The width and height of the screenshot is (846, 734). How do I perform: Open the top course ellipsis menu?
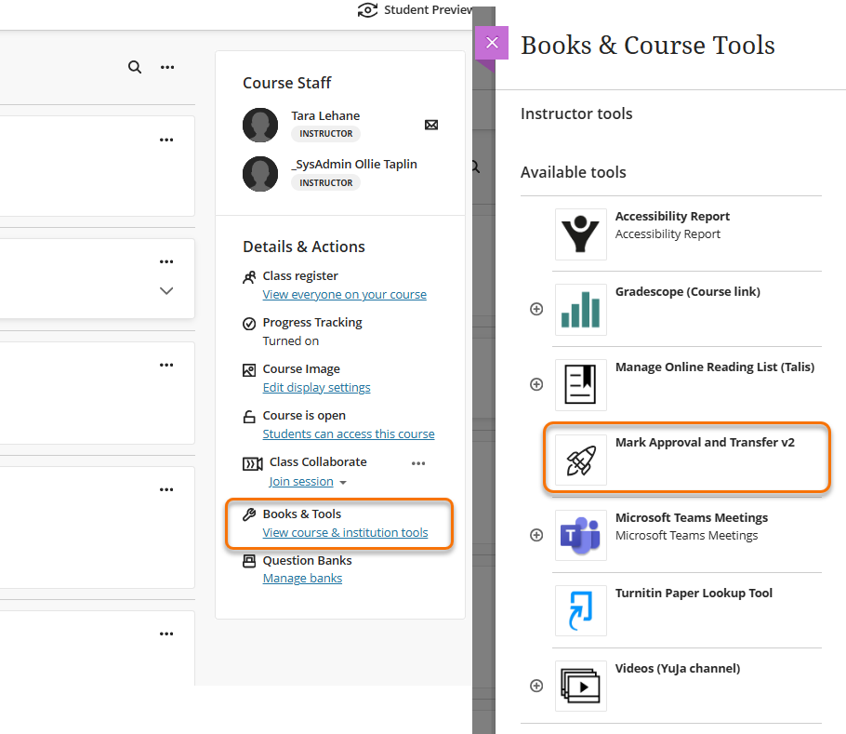[x=167, y=67]
